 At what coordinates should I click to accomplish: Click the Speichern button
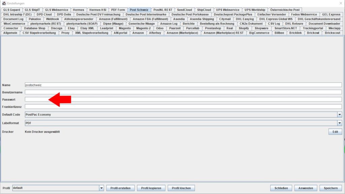coord(331,188)
